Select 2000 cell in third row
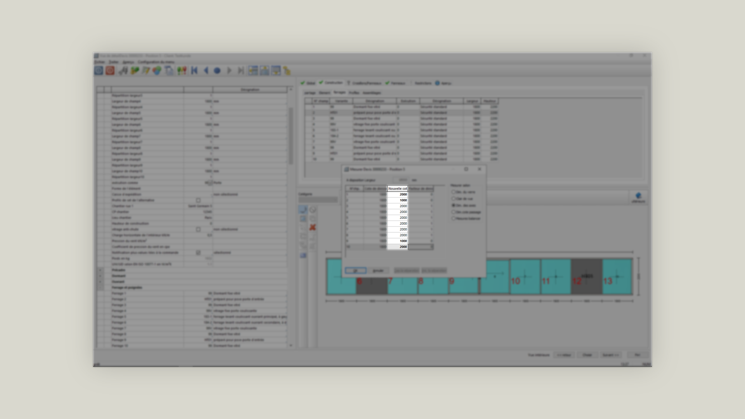Image resolution: width=745 pixels, height=419 pixels. click(397, 206)
